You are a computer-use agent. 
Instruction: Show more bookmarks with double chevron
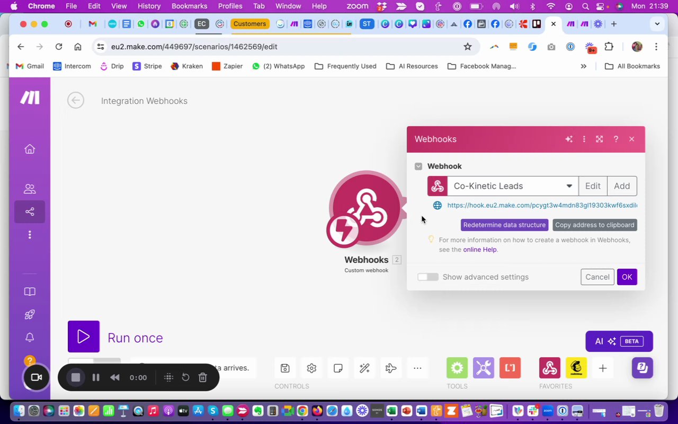point(583,66)
